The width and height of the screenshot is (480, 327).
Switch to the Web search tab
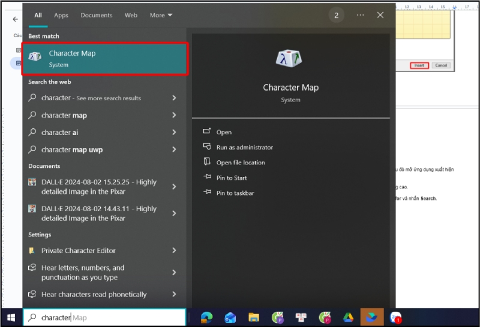coord(131,15)
